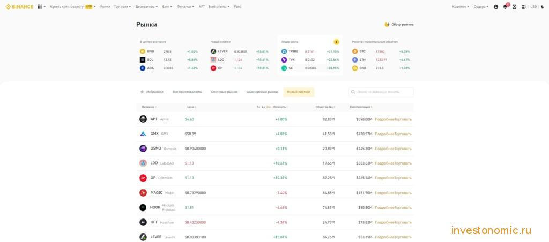Click TVK icon in top gainers

284,60
